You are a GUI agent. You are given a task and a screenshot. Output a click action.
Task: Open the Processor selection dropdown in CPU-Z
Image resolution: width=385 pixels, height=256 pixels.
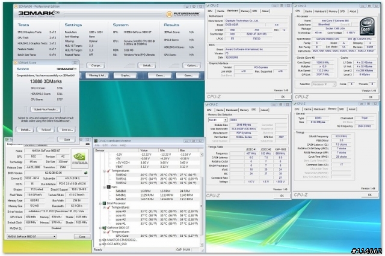click(324, 84)
